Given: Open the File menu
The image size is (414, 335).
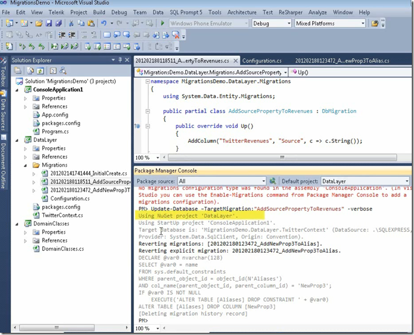Looking at the screenshot, I should pyautogui.click(x=6, y=12).
